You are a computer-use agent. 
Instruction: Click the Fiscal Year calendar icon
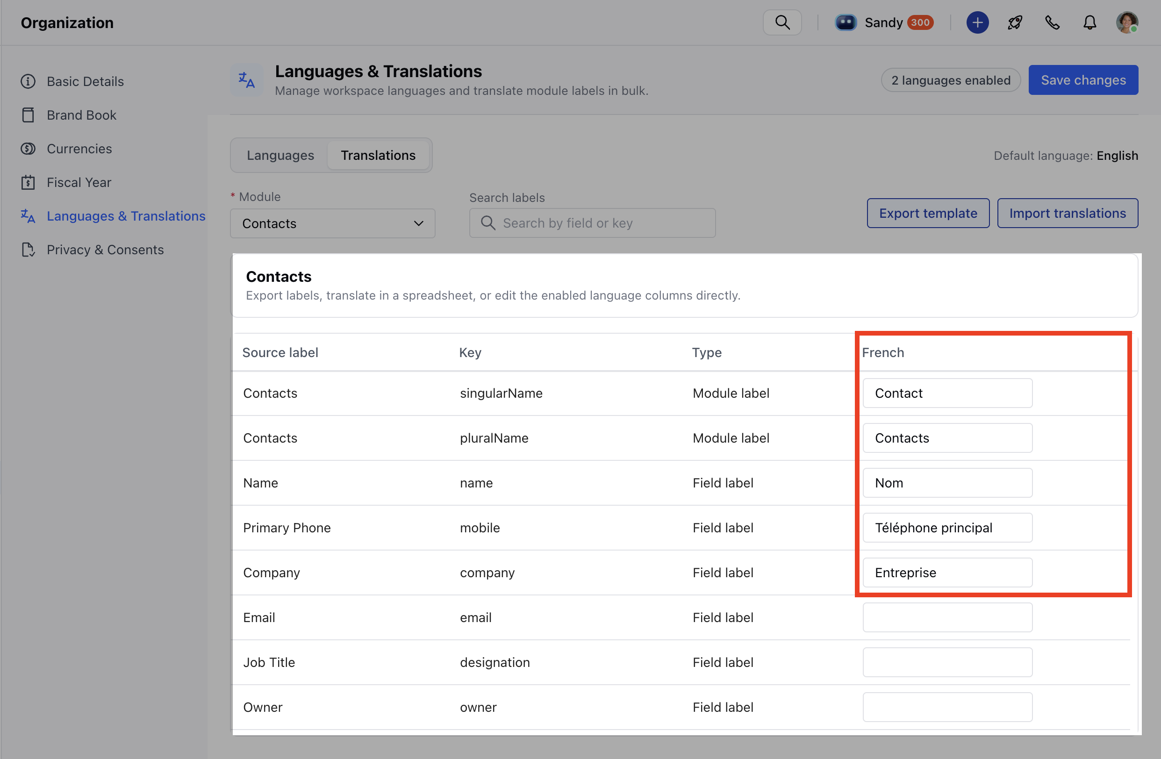coord(29,182)
